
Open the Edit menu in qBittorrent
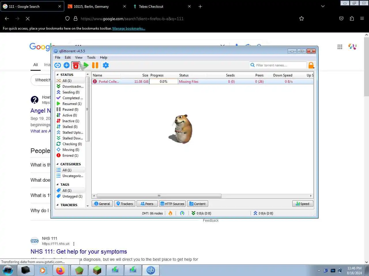(x=68, y=57)
